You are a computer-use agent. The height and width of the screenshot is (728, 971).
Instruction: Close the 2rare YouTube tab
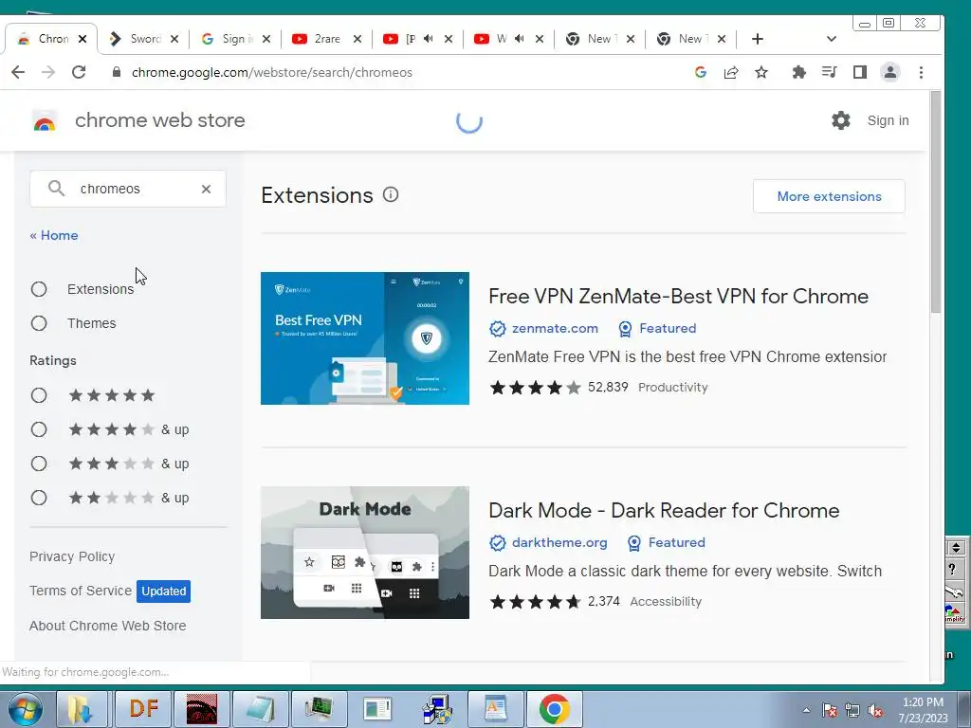[357, 39]
